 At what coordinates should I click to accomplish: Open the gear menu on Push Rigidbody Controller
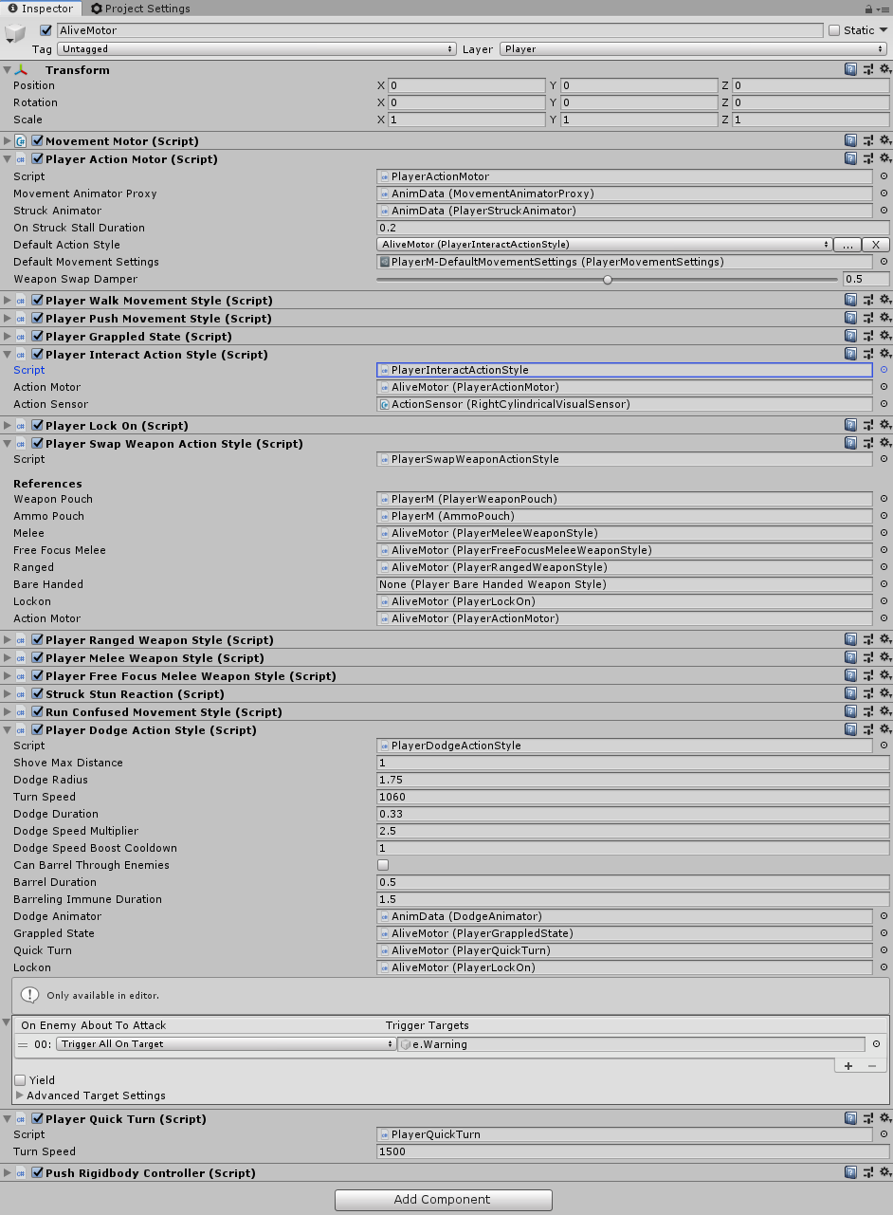tap(885, 1172)
